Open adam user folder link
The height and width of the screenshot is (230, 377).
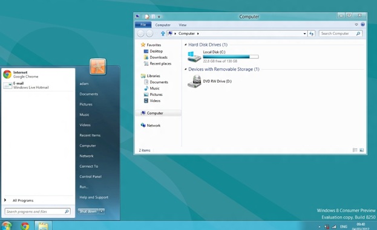tap(84, 84)
